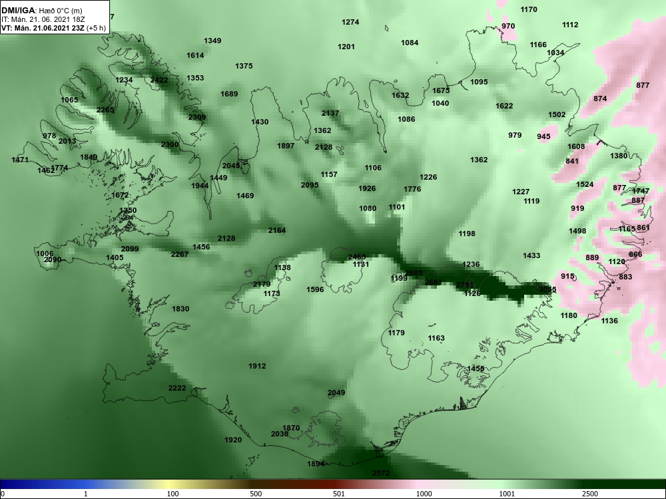Click the 500 label on the color scale
Screen dimensions: 666x499
tap(255, 494)
